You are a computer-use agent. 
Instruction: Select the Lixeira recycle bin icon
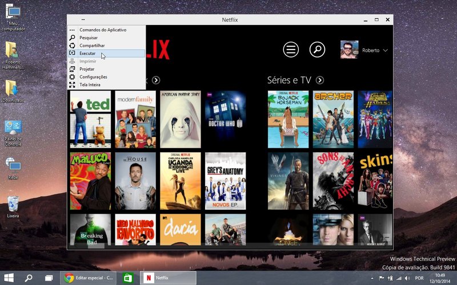tap(13, 207)
